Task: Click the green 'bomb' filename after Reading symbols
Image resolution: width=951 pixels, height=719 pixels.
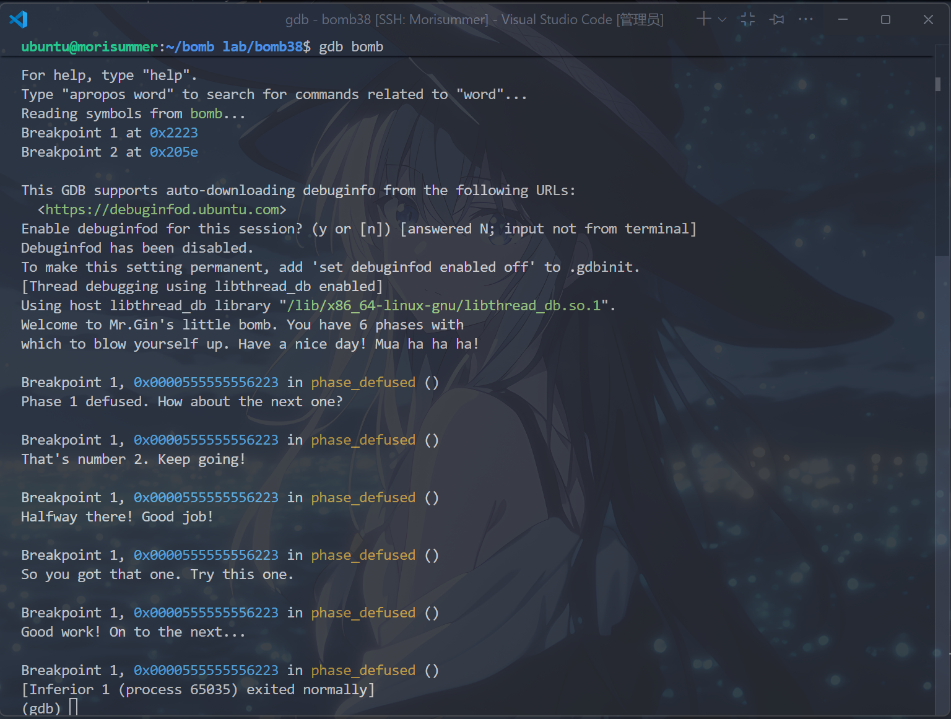Action: [206, 114]
